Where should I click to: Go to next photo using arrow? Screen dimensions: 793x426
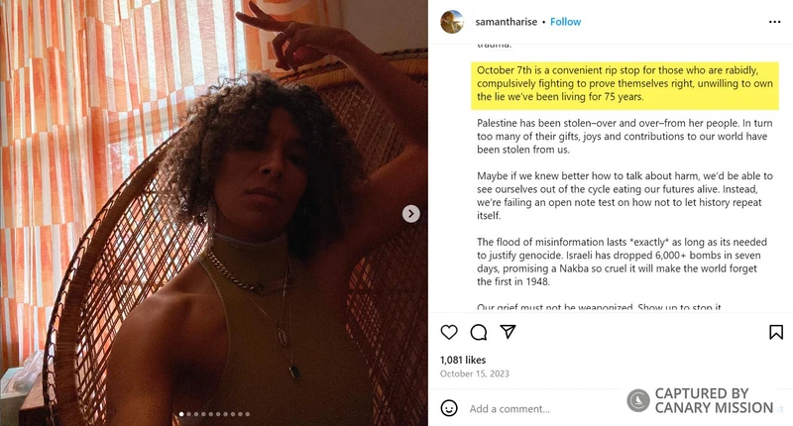tap(410, 214)
